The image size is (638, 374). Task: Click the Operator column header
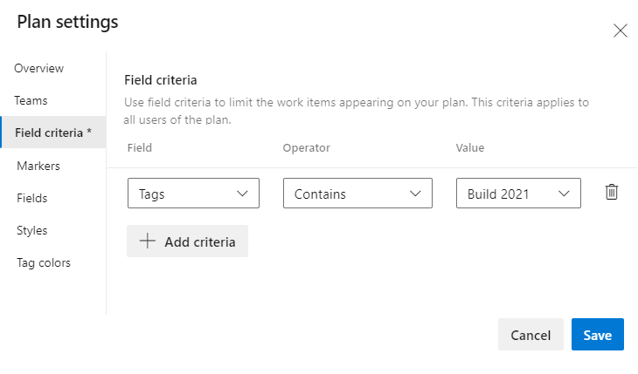[307, 148]
